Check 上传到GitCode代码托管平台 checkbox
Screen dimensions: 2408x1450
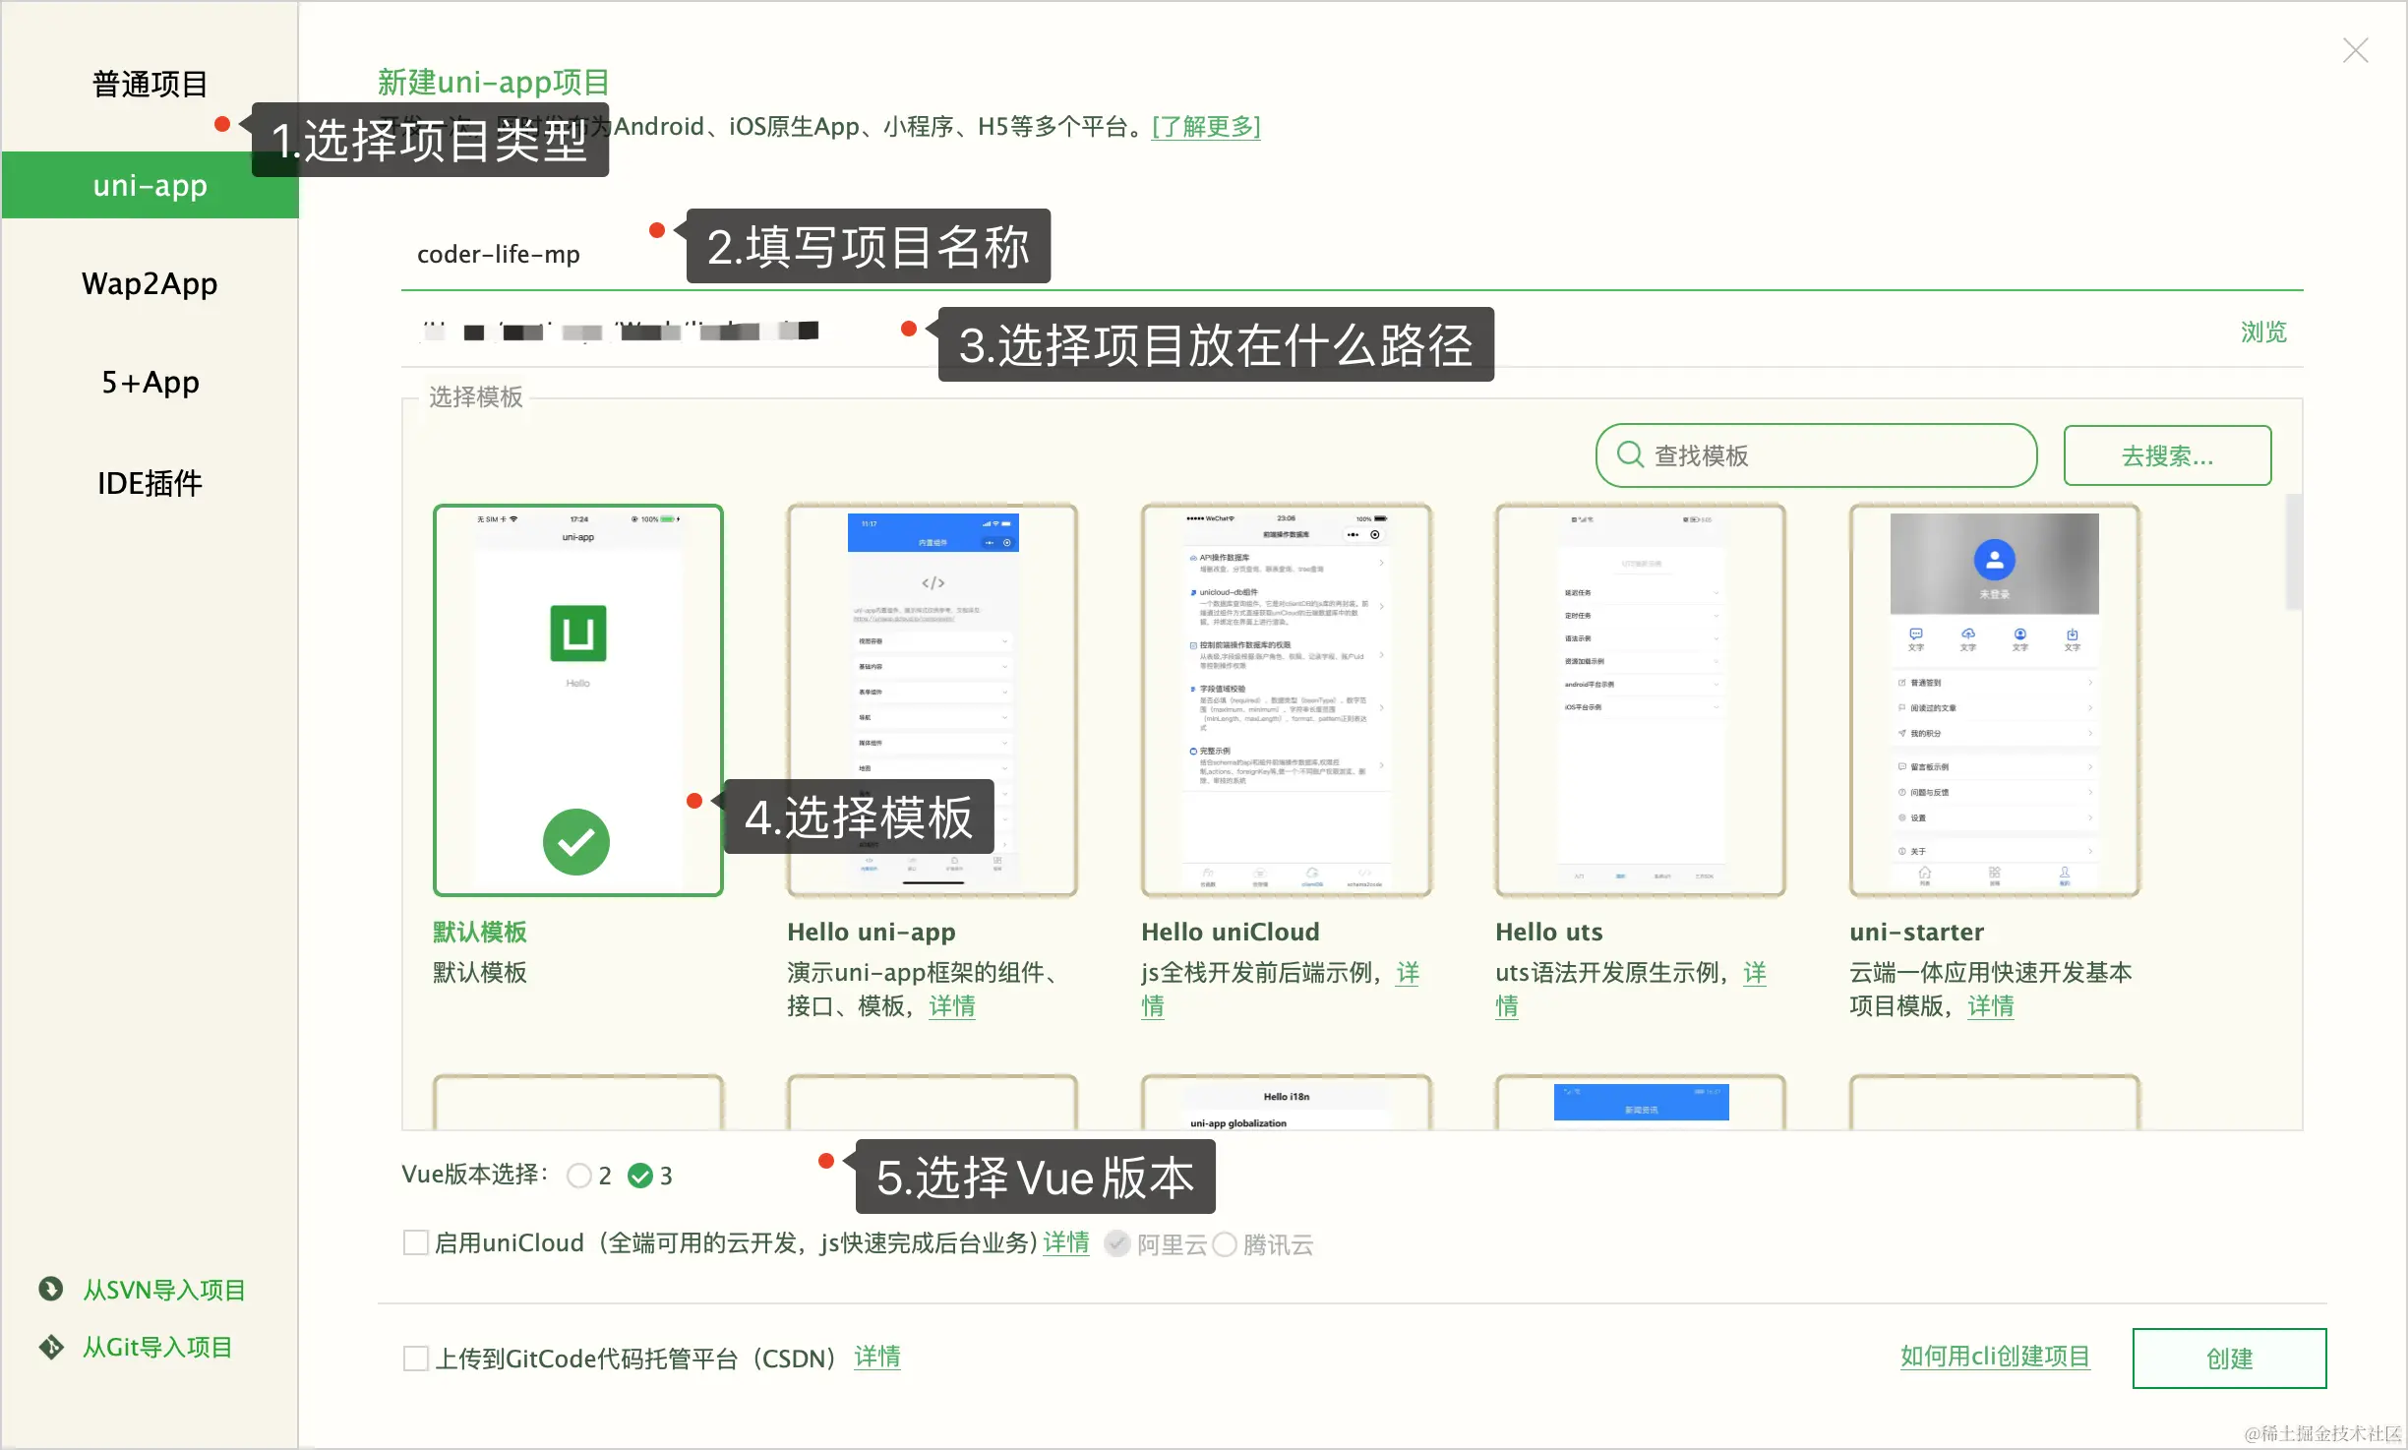coord(416,1359)
